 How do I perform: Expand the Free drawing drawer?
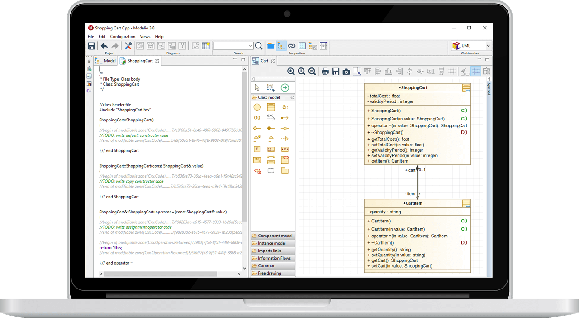(x=273, y=273)
